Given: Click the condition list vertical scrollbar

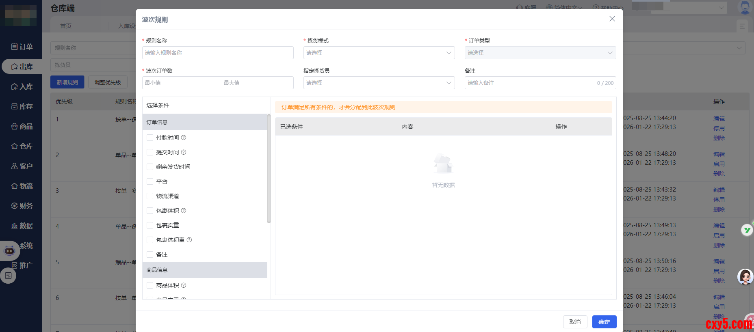Looking at the screenshot, I should [x=269, y=168].
